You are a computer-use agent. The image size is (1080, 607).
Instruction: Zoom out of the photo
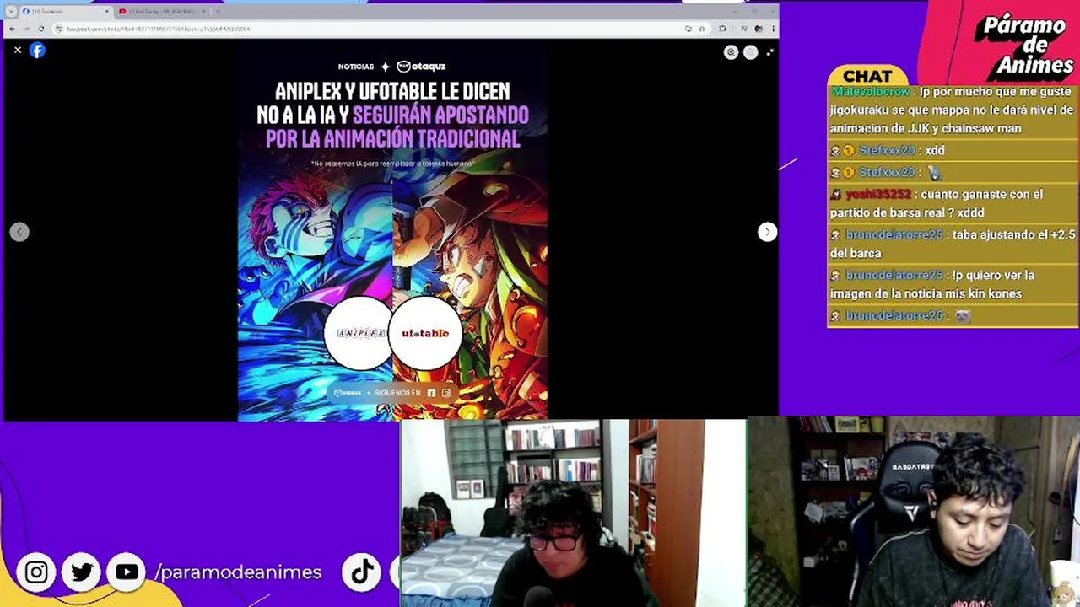click(750, 52)
